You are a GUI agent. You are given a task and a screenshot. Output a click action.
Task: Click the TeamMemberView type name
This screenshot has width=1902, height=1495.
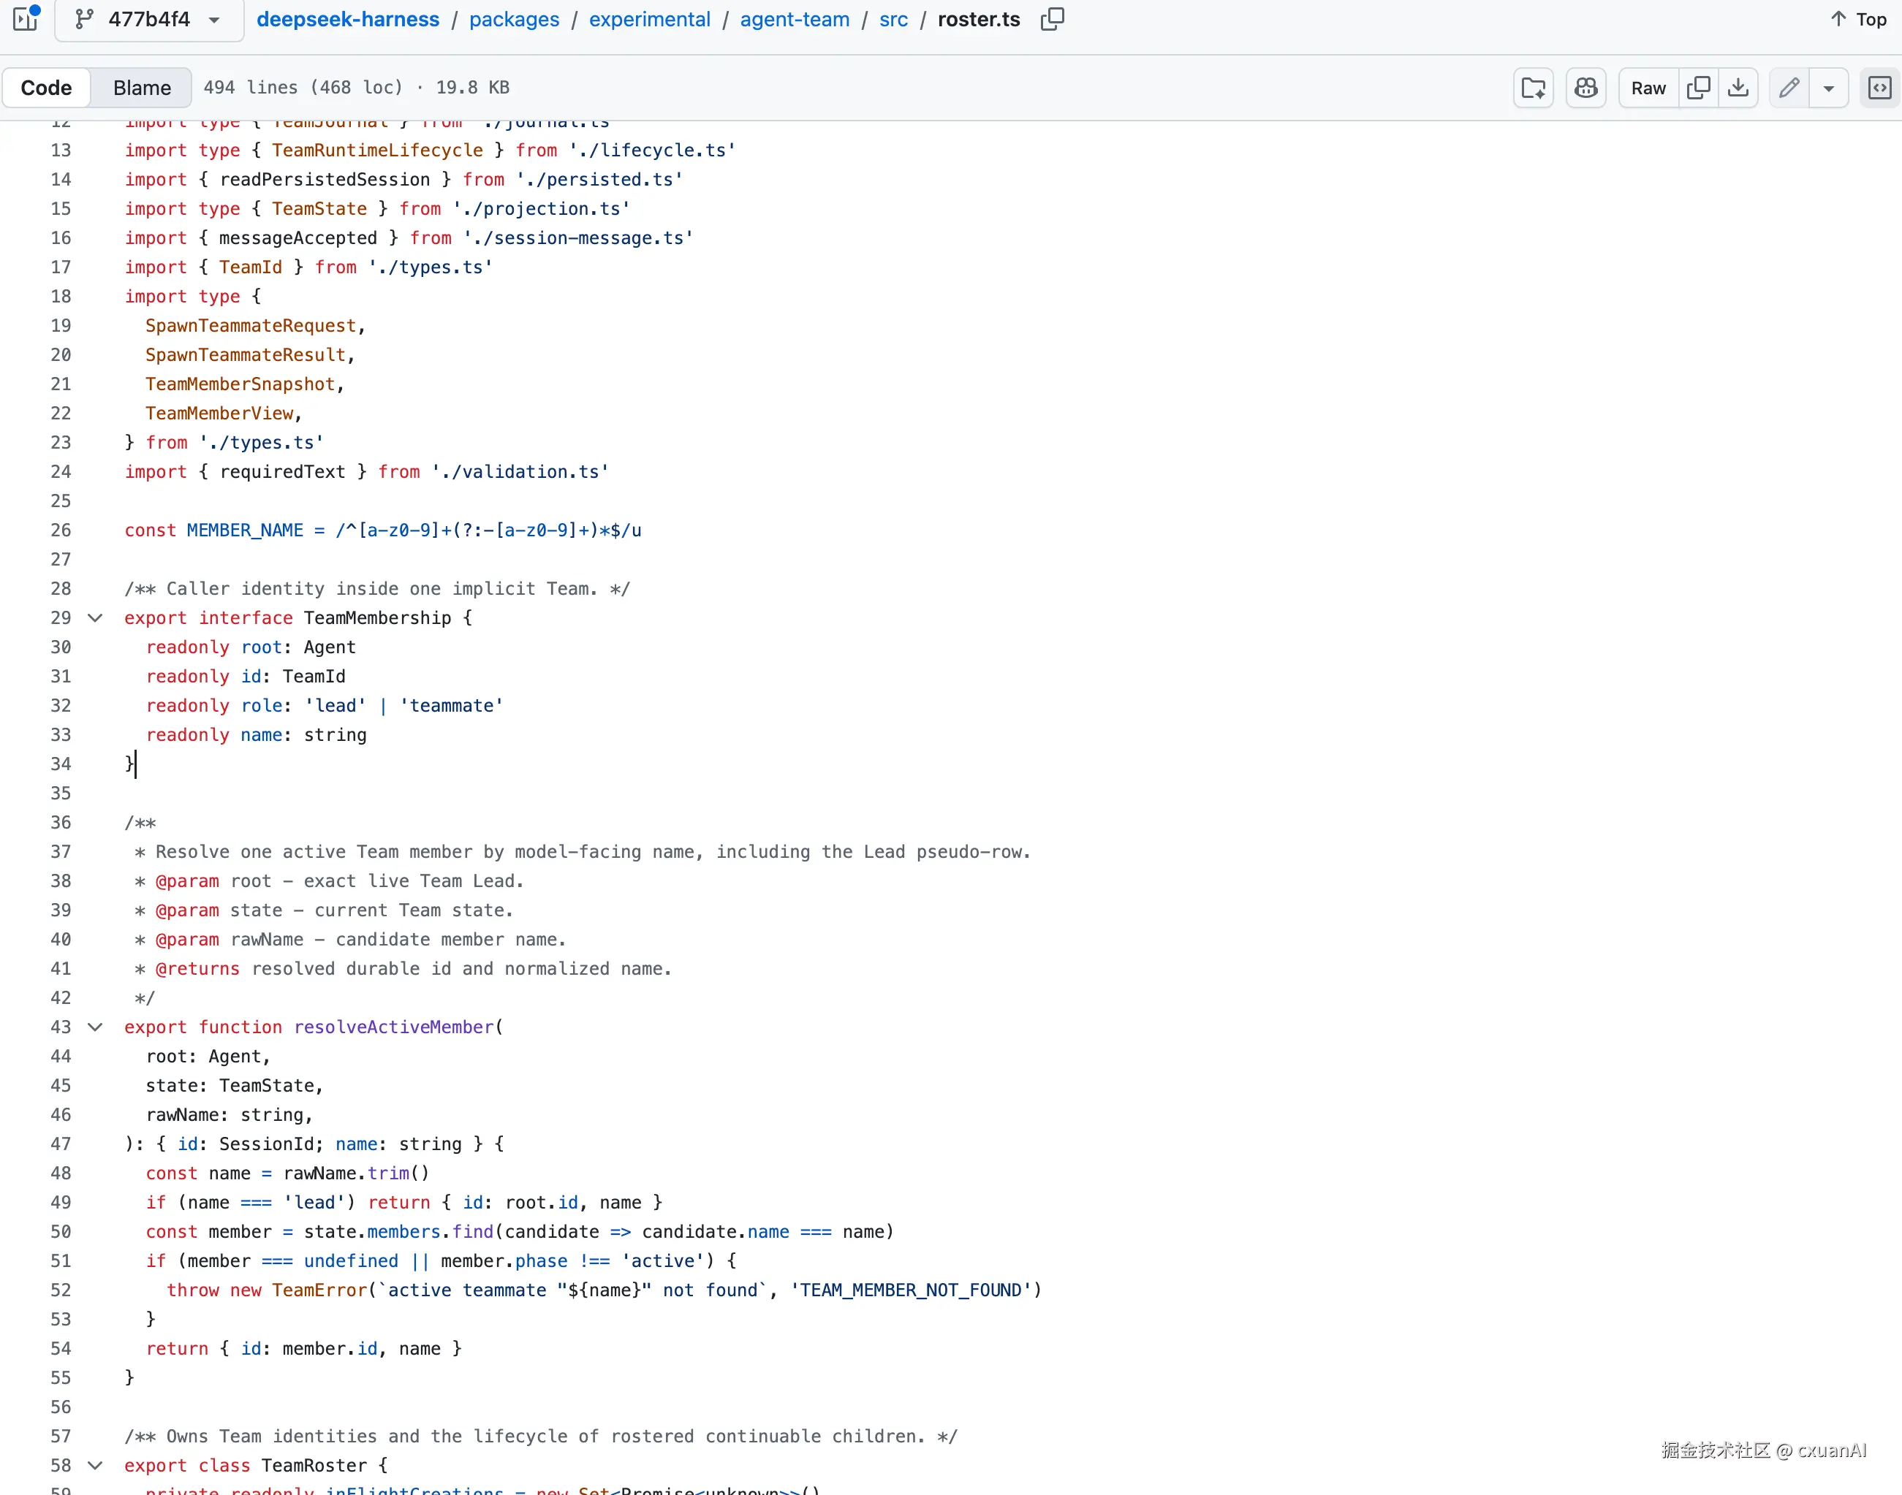pos(220,413)
